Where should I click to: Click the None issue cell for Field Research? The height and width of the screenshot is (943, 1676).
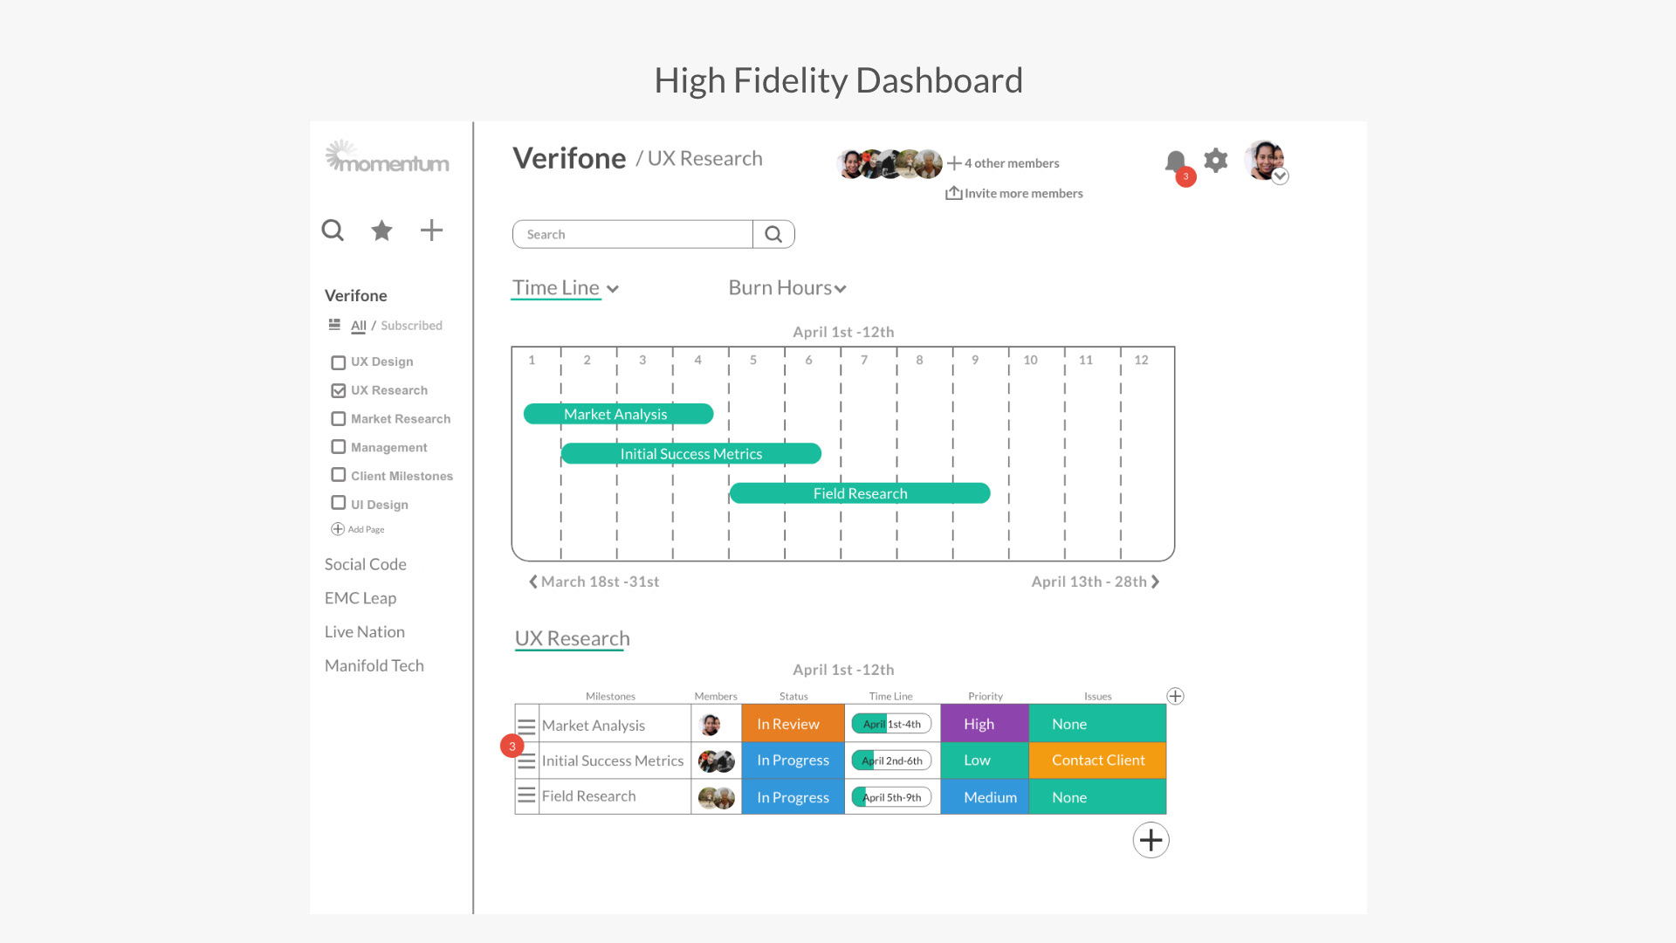pos(1098,797)
